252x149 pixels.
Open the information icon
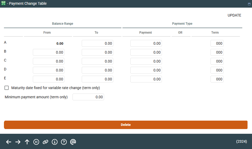(x=55, y=142)
